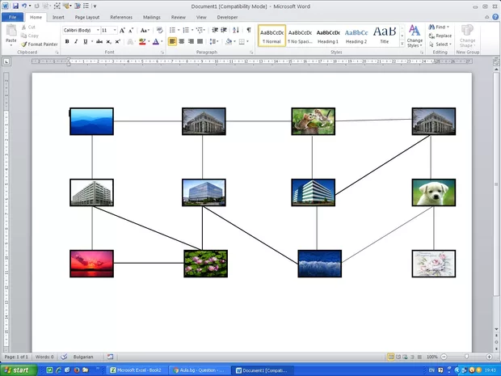Switch to the Page Layout tab

click(x=87, y=16)
